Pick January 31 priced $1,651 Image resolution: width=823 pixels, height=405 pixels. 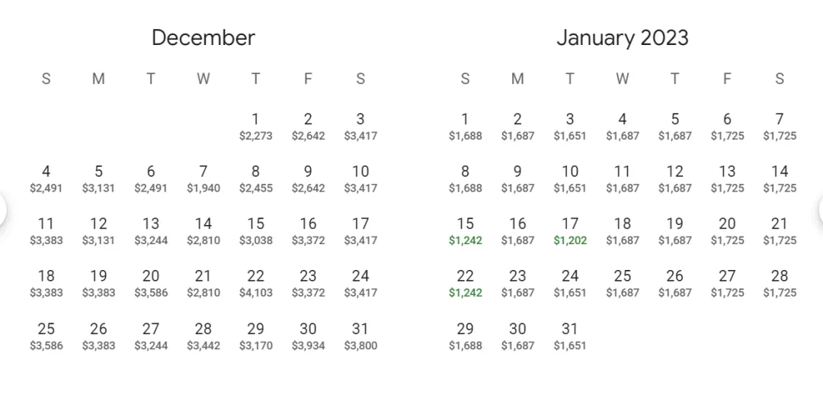570,336
